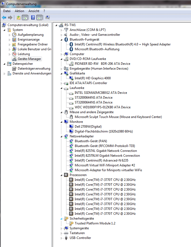Select Microsoft Sculpt Touch Mouse entry
Viewport: 191px width, 247px height.
(118, 117)
